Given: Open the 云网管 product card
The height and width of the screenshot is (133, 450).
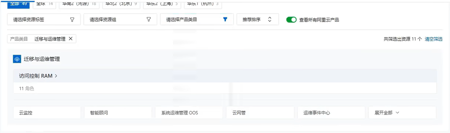Looking at the screenshot, I should [x=260, y=113].
